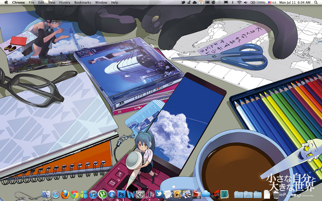
Task: Open the Edit menu
Action: pos(41,2)
